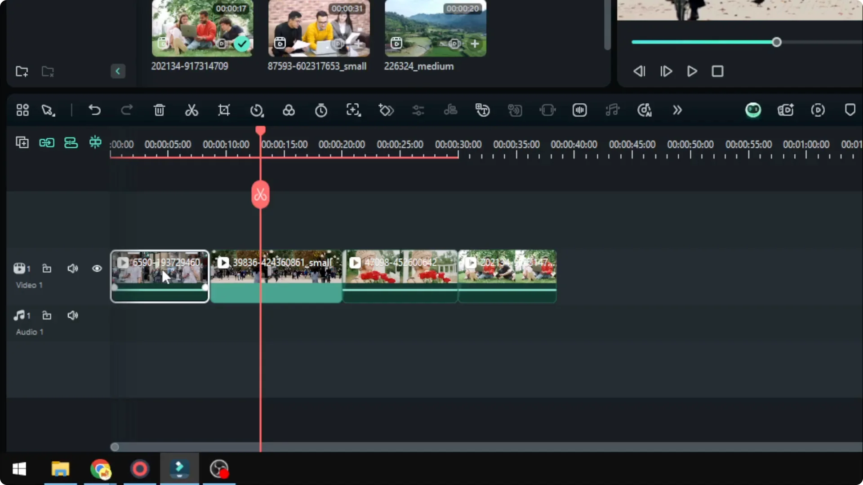Image resolution: width=863 pixels, height=485 pixels.
Task: Open the color match tool
Action: click(289, 110)
